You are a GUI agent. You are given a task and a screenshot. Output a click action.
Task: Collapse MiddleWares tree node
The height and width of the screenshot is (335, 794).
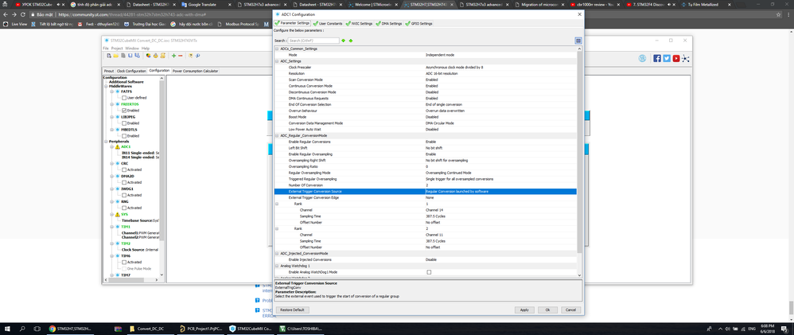click(106, 86)
